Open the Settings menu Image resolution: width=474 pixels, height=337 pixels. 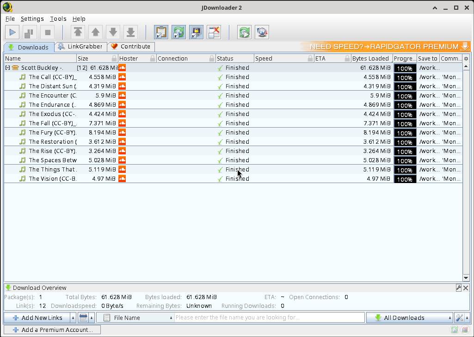32,19
